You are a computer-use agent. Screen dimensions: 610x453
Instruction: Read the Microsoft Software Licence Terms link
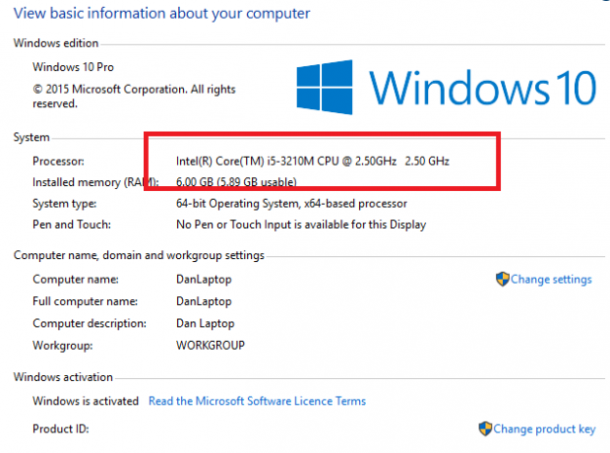click(x=257, y=401)
